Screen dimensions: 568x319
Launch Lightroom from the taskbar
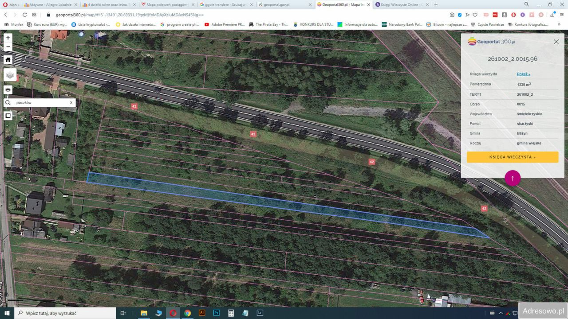click(260, 313)
